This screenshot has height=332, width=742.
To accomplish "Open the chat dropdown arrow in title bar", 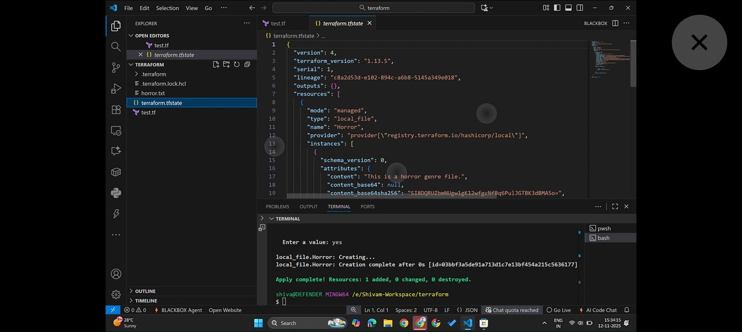I will coord(491,8).
